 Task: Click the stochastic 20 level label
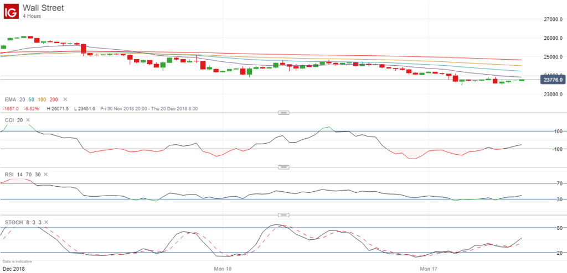[559, 253]
